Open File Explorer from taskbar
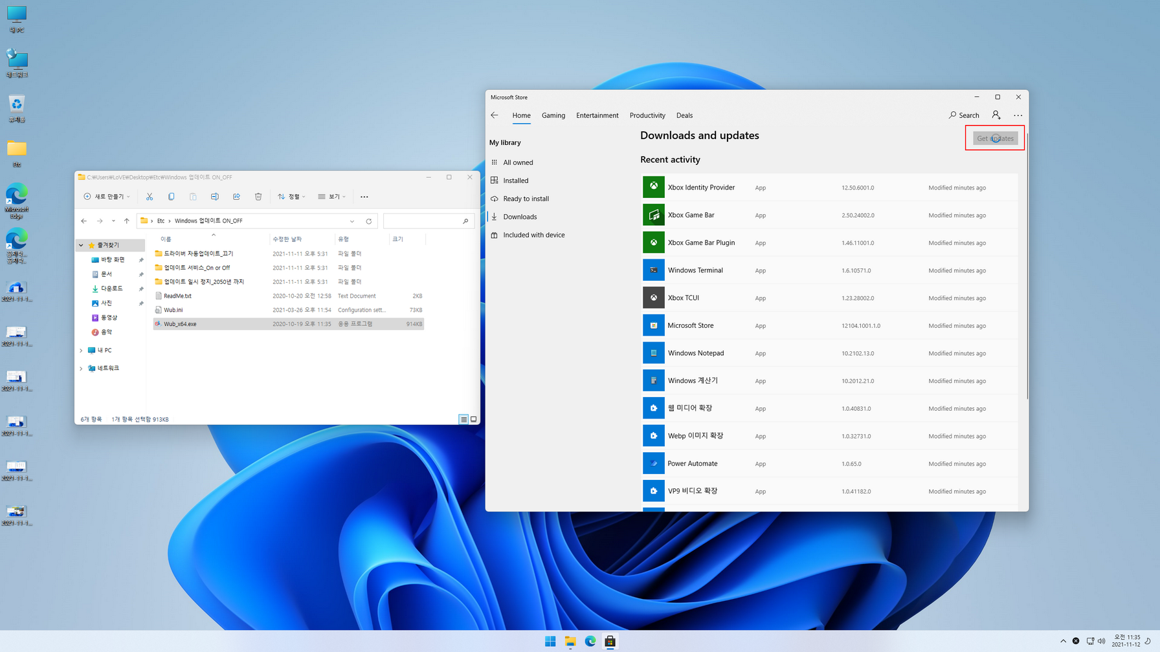This screenshot has width=1160, height=652. click(570, 641)
